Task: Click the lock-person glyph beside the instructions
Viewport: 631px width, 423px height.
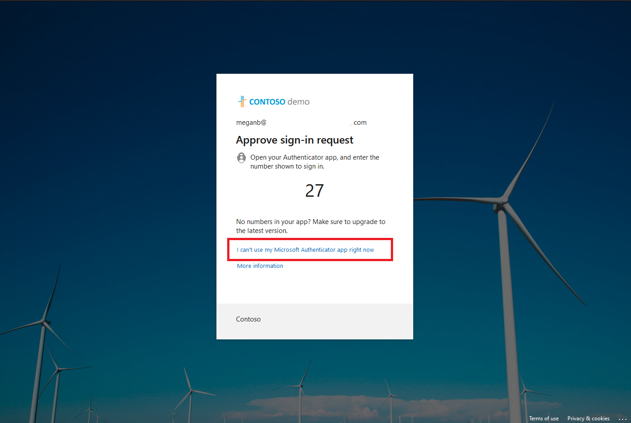Action: click(x=241, y=158)
